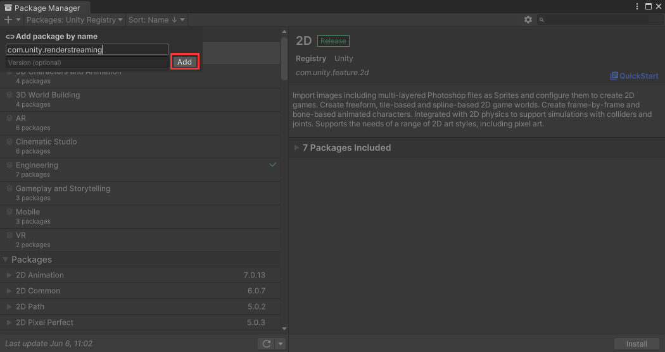Click the Install button

pos(636,344)
